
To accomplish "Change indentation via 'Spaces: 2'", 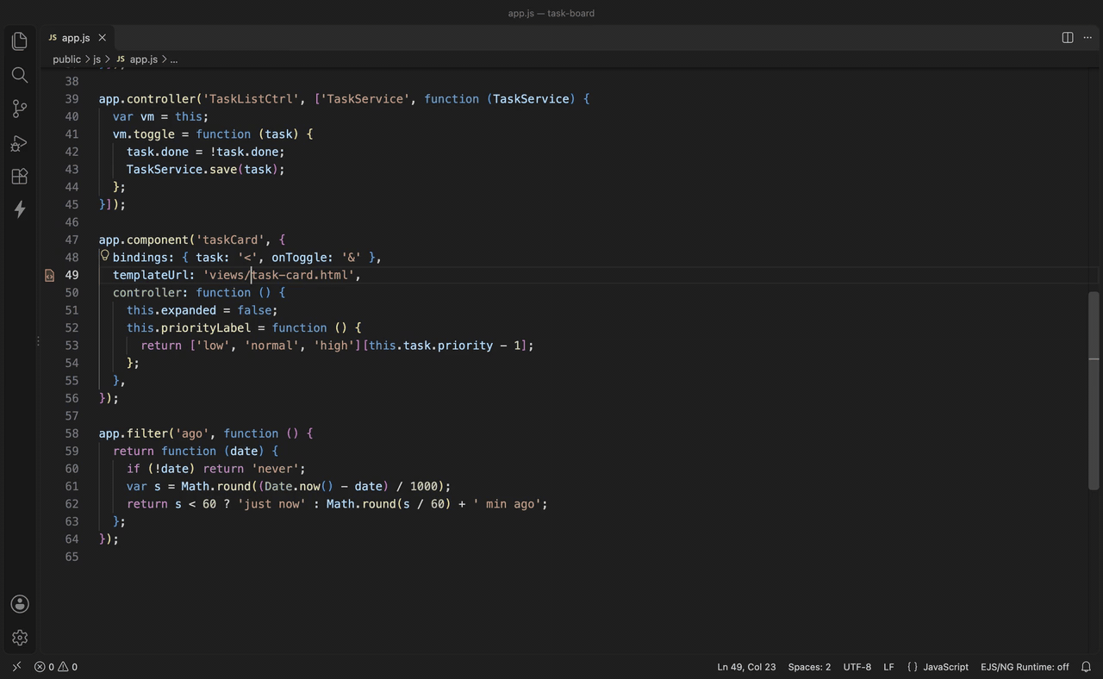I will pos(809,667).
